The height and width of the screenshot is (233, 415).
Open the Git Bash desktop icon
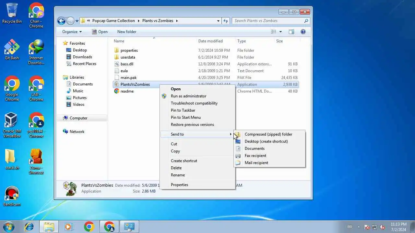(x=12, y=50)
